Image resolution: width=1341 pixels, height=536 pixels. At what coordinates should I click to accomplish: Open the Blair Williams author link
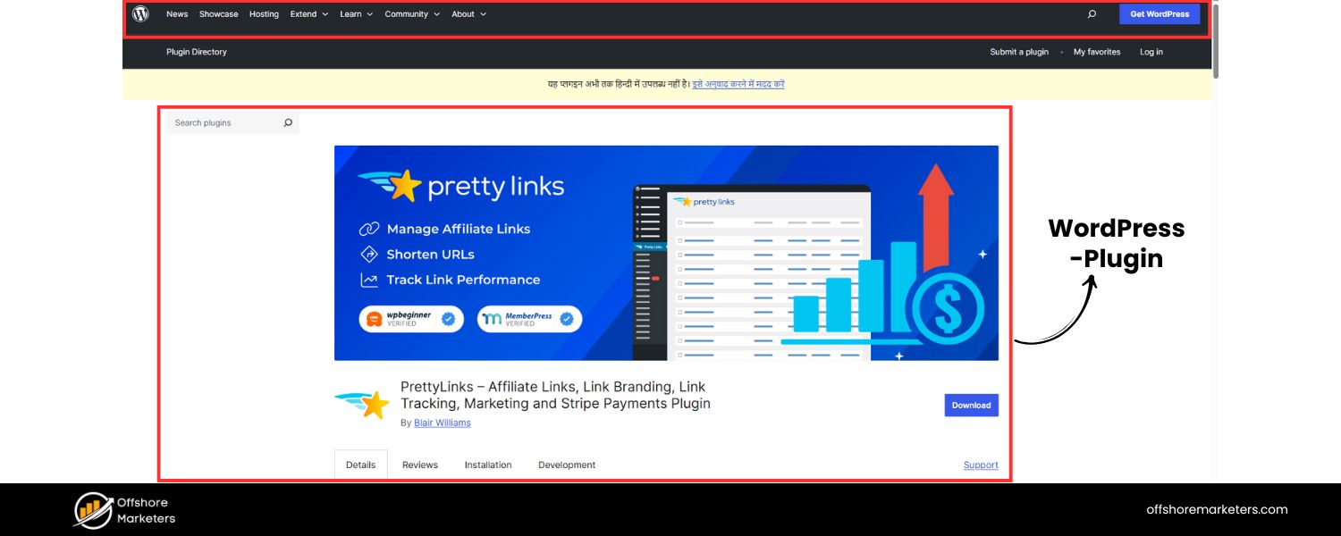442,423
